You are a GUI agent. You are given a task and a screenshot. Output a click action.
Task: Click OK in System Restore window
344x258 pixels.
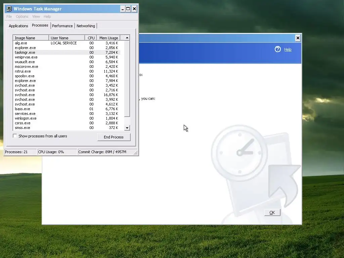point(272,212)
